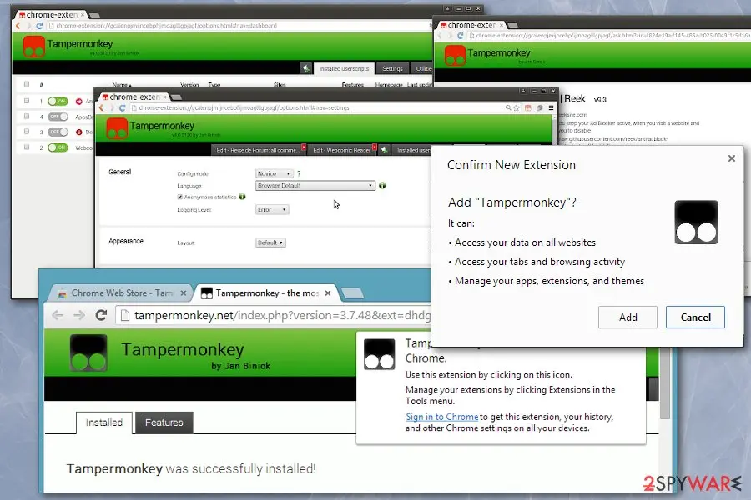
Task: Open the Layout dropdown showing Default
Action: point(270,242)
